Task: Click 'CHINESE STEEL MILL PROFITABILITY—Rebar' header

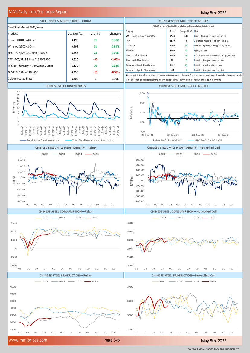Action: click(x=66, y=148)
